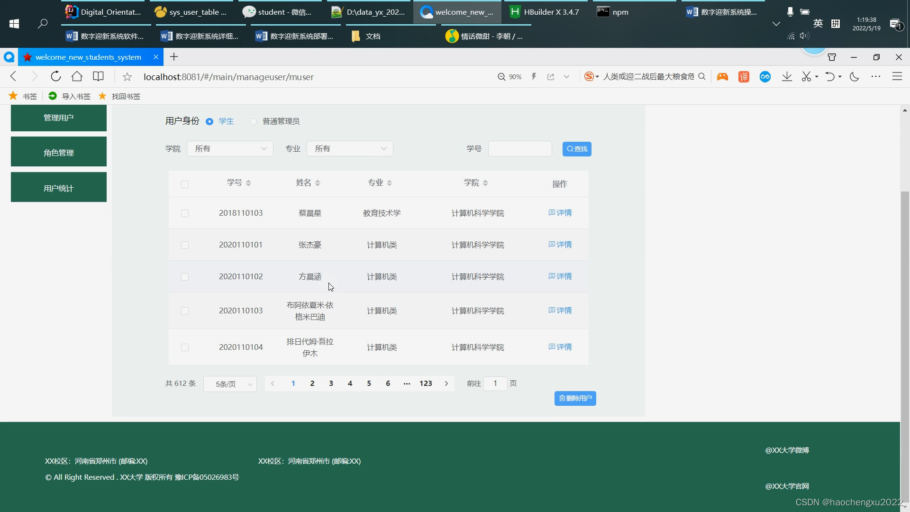Screen dimensions: 910x512
Task: Click the 学号 search input field
Action: tap(520, 149)
